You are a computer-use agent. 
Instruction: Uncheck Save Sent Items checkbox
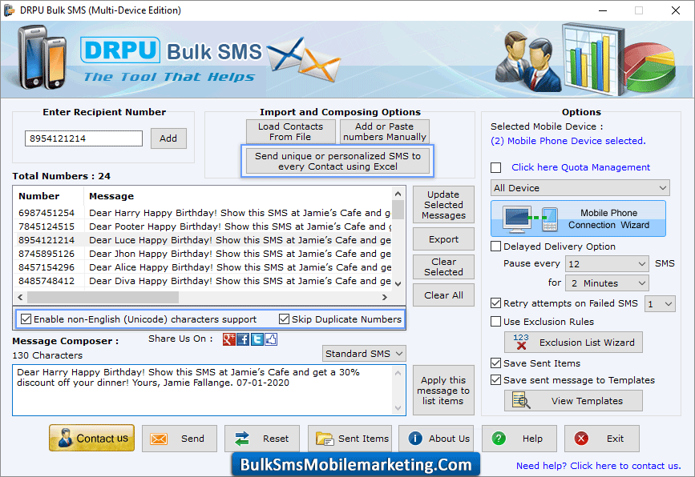tap(496, 363)
